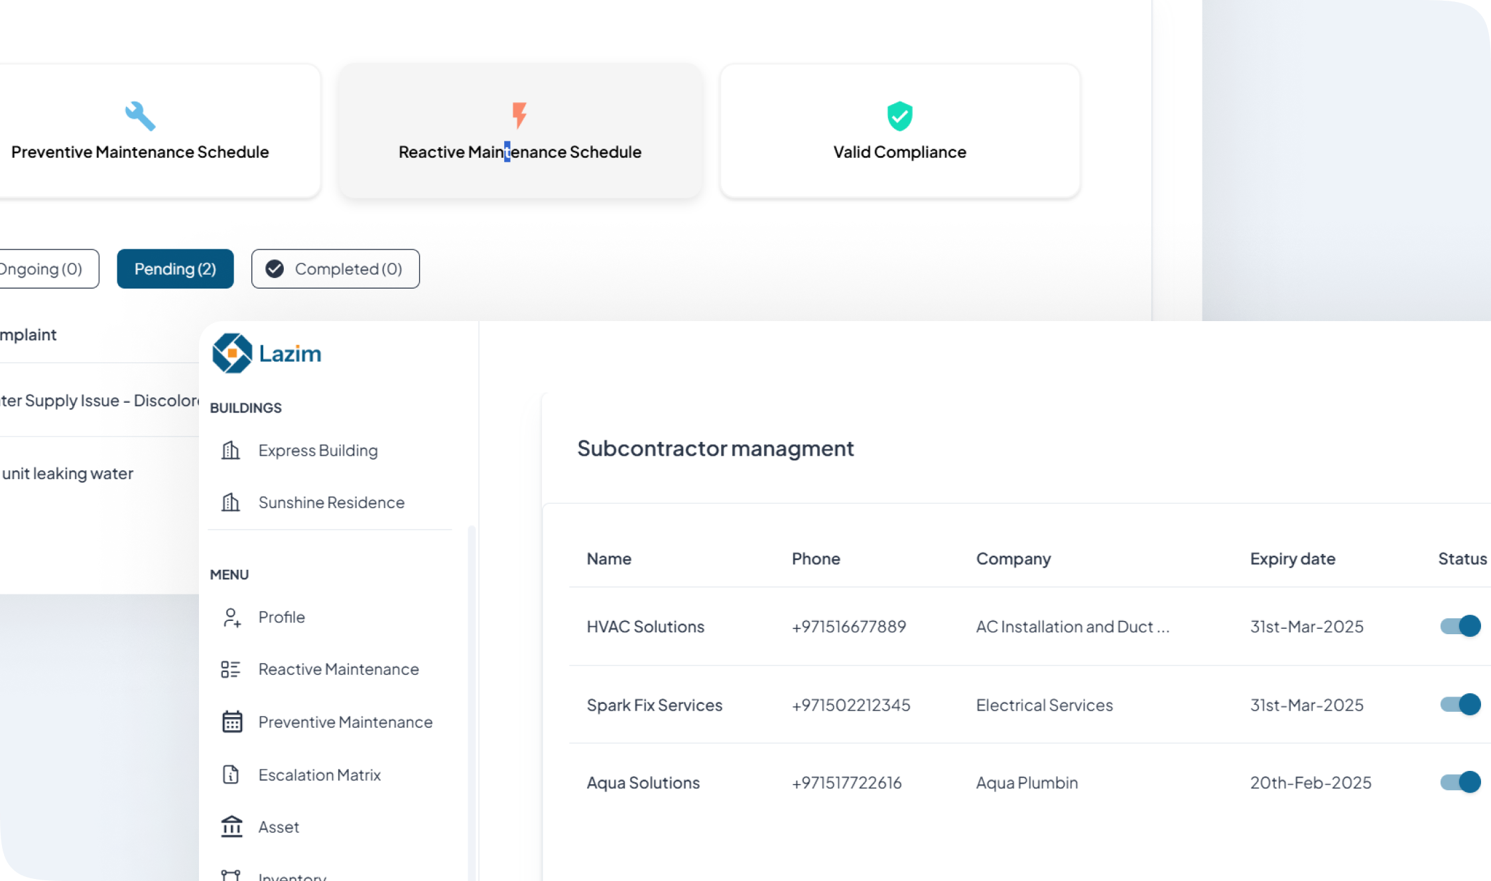This screenshot has width=1491, height=881.
Task: Turn off Aqua Solutions status switch
Action: pos(1460,782)
